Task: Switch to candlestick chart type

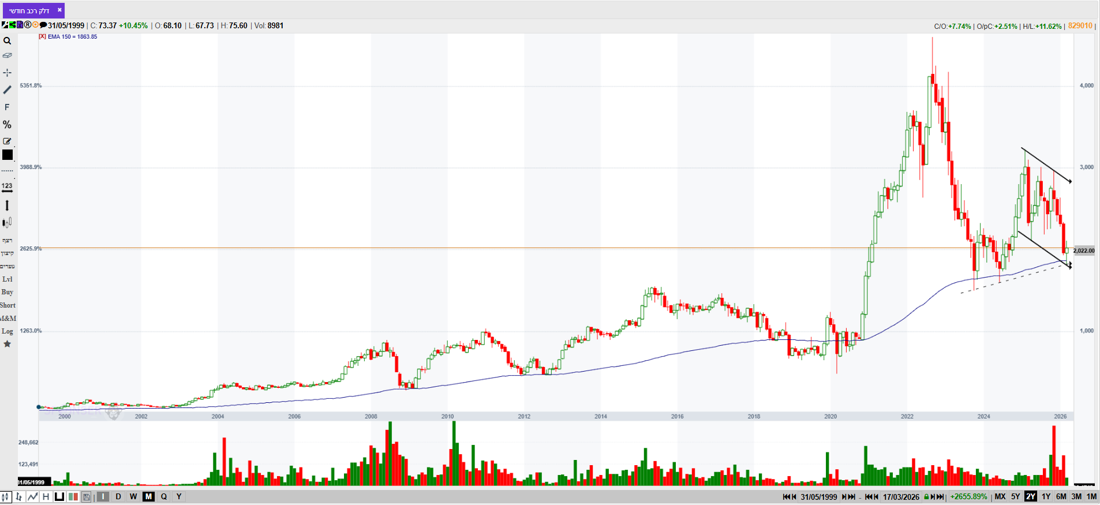Action: coord(5,496)
